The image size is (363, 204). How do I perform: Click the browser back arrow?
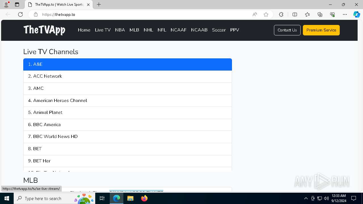8,14
